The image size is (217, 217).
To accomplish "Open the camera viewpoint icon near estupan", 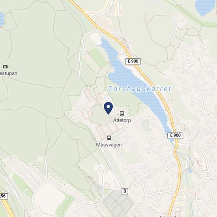I will click(5, 67).
